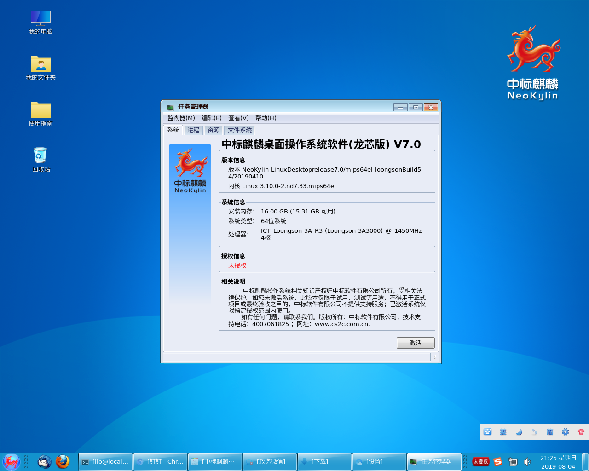Switch to the 中标麒麟 taskbar window
The width and height of the screenshot is (589, 471).
click(x=215, y=462)
